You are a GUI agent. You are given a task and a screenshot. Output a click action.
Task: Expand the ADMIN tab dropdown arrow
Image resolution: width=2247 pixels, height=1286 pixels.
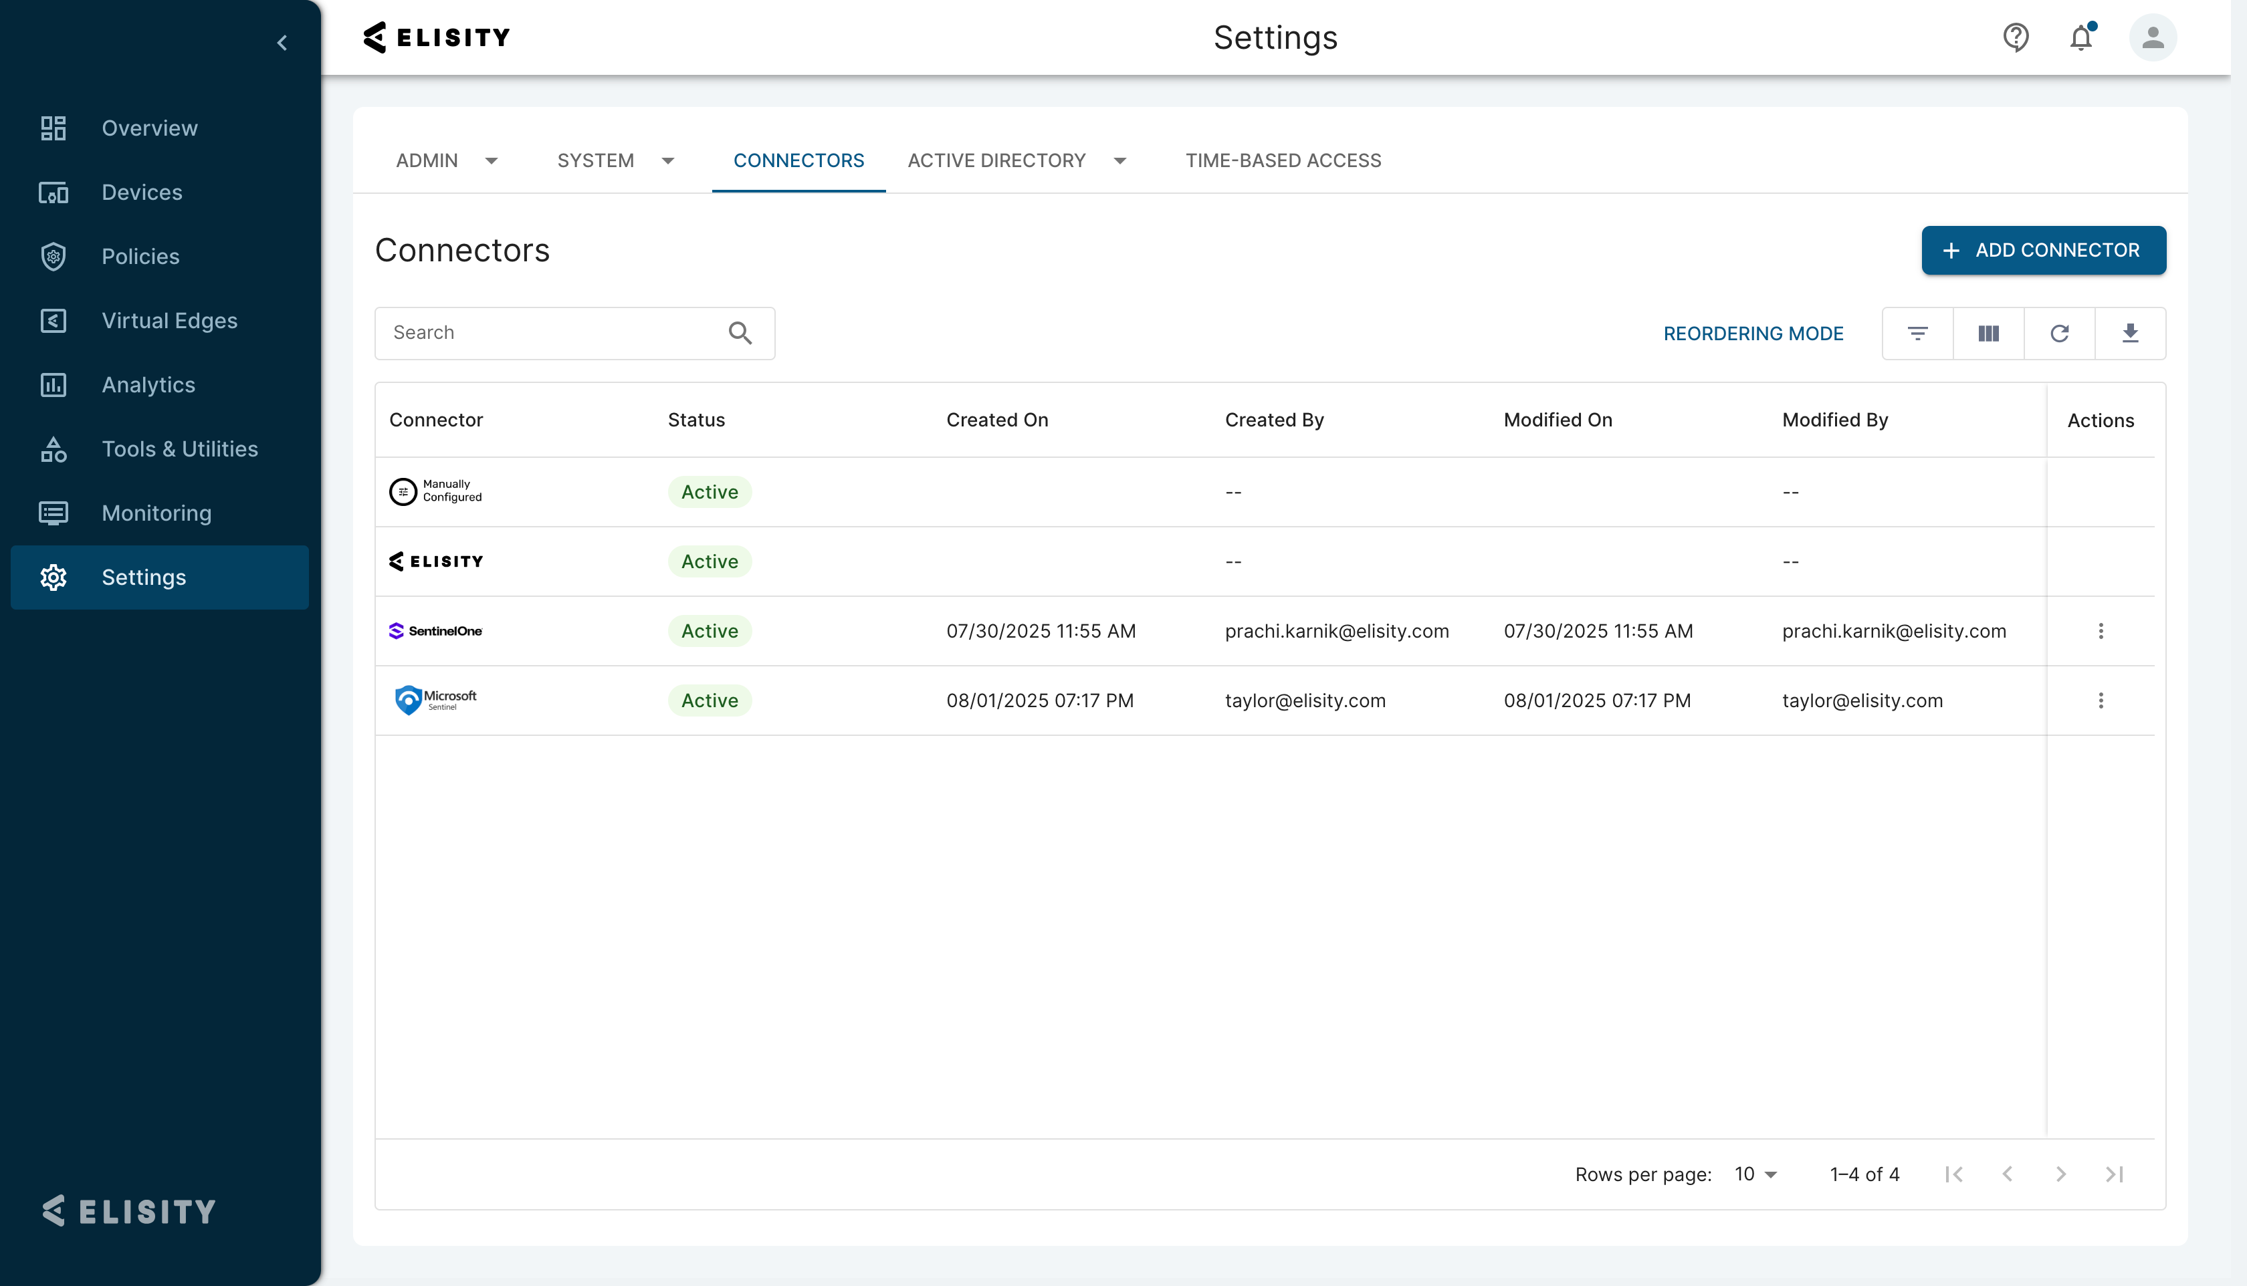(x=492, y=160)
